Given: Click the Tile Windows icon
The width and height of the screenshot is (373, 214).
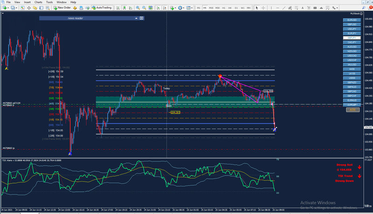Looking at the screenshot, I should (x=151, y=8).
